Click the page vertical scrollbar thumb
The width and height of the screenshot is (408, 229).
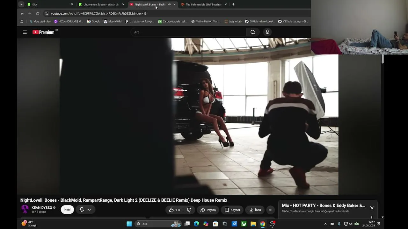[x=382, y=59]
